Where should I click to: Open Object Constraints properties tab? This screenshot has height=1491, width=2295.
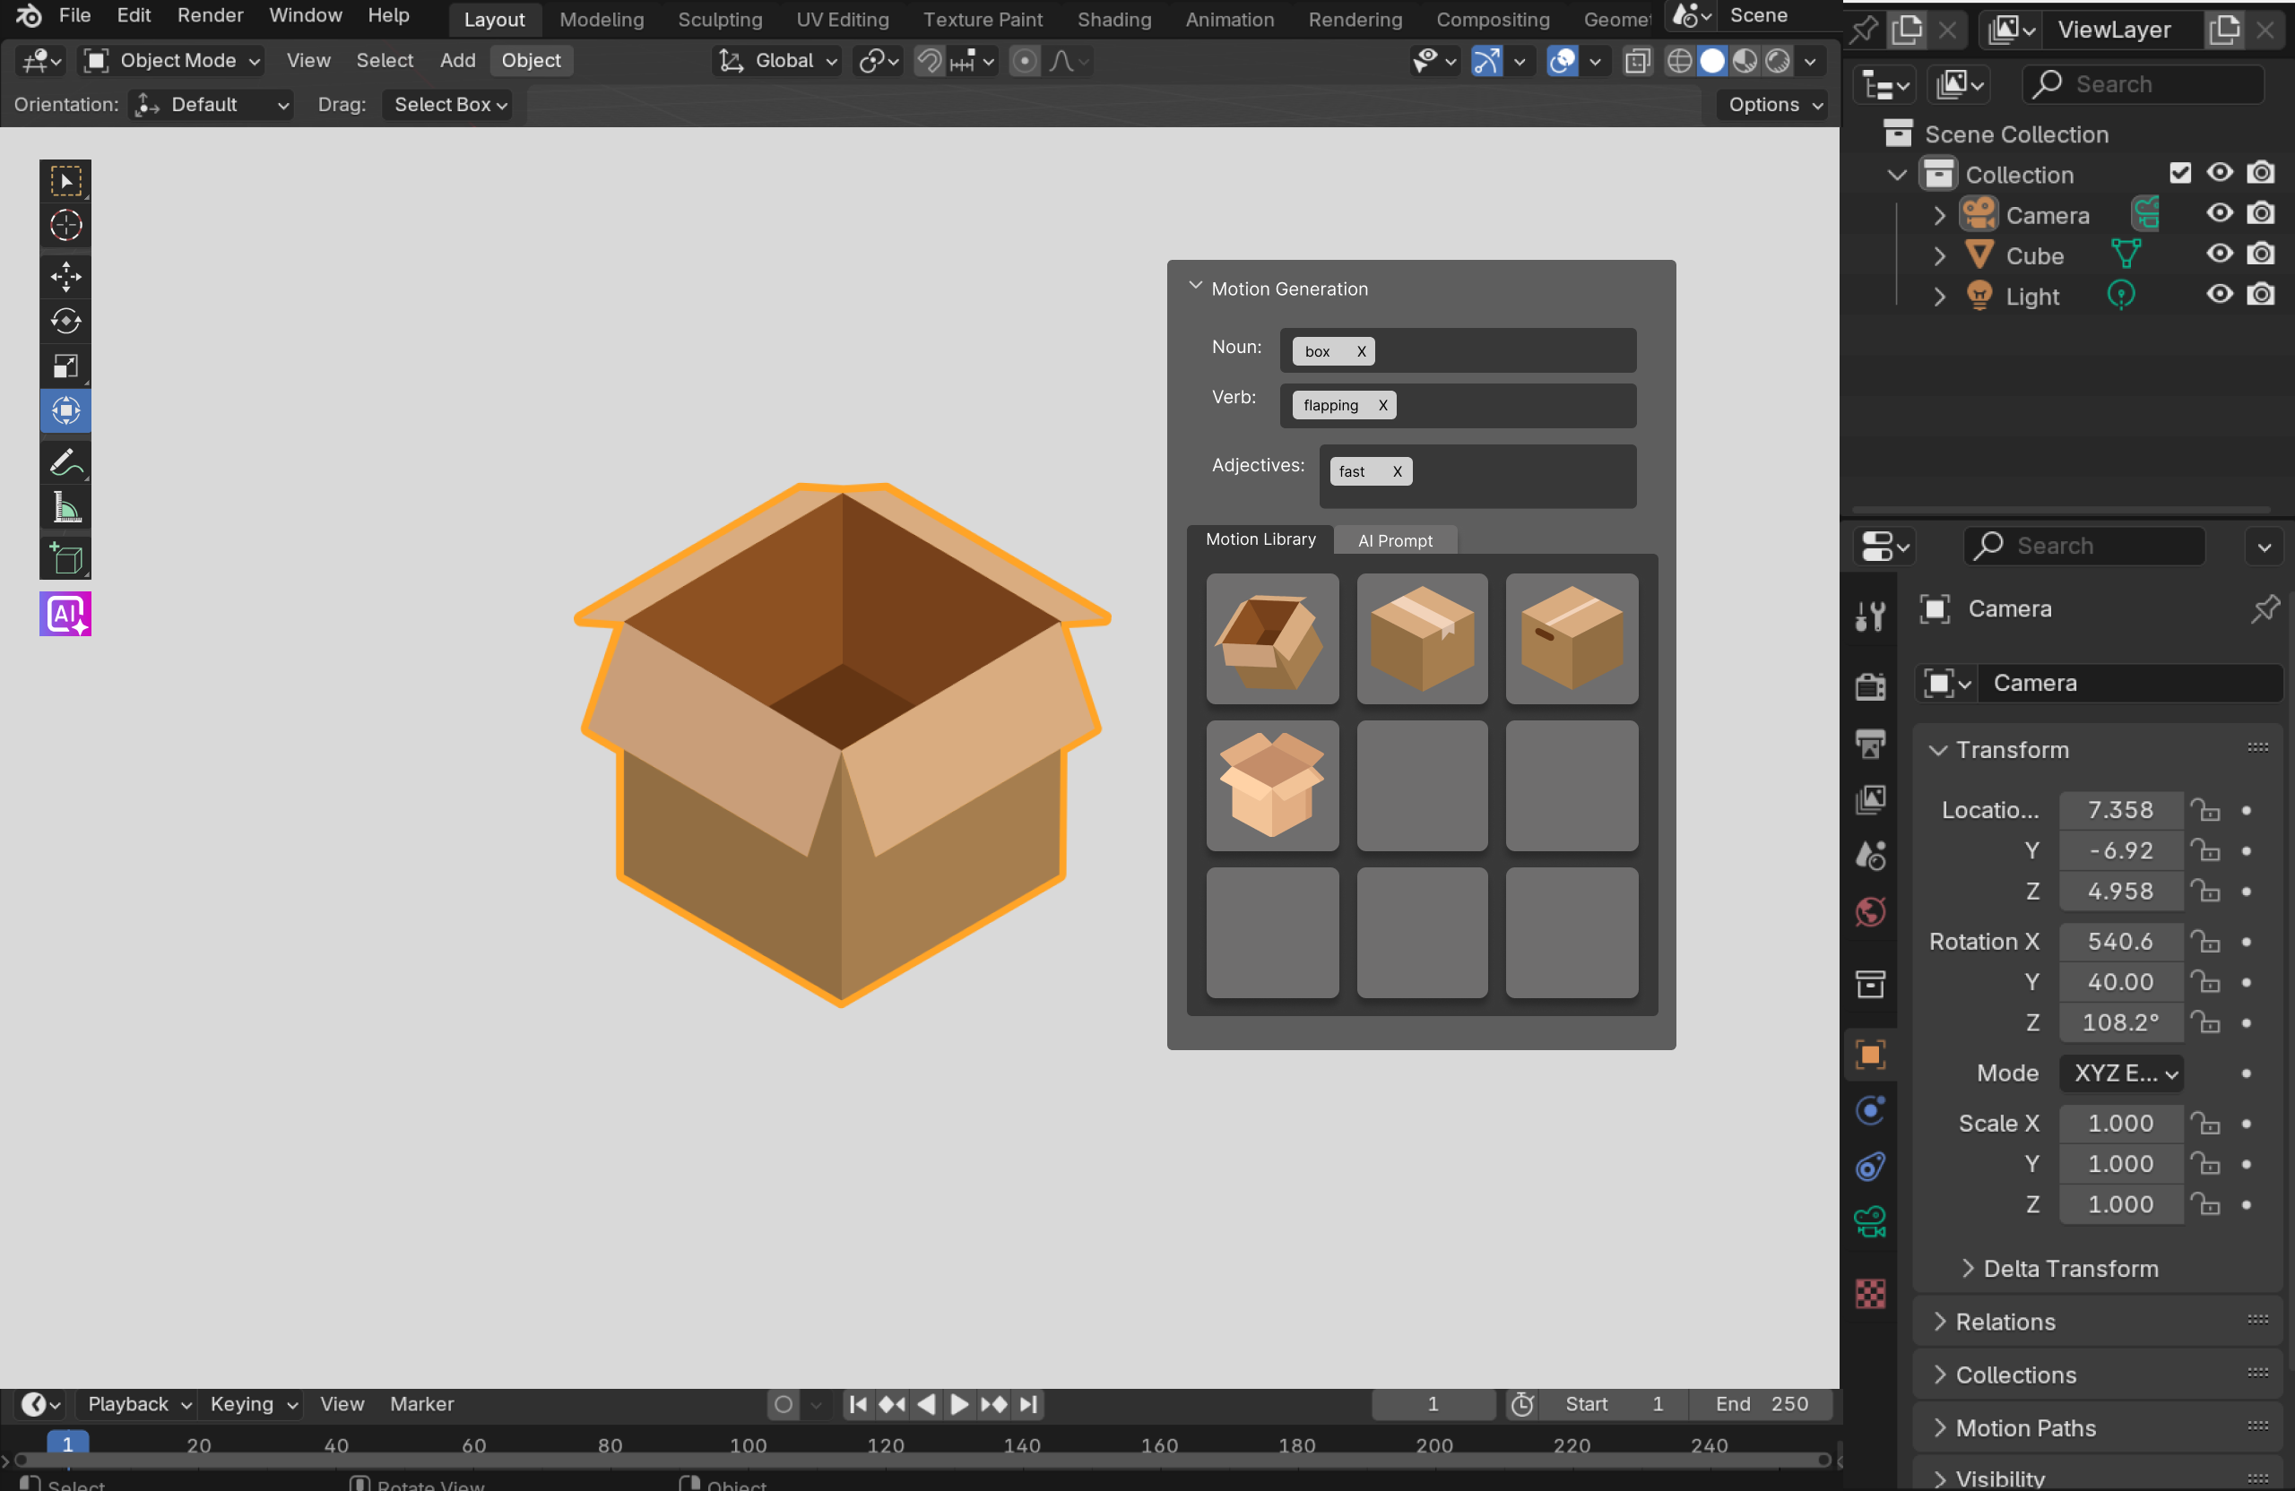1871,1167
